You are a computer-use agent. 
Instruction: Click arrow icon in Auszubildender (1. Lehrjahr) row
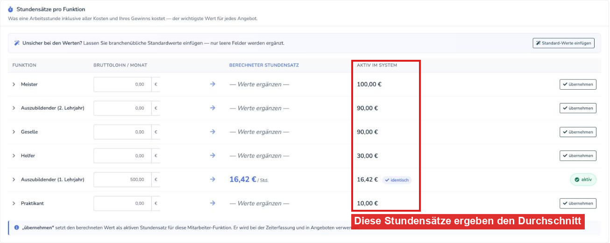coord(213,179)
